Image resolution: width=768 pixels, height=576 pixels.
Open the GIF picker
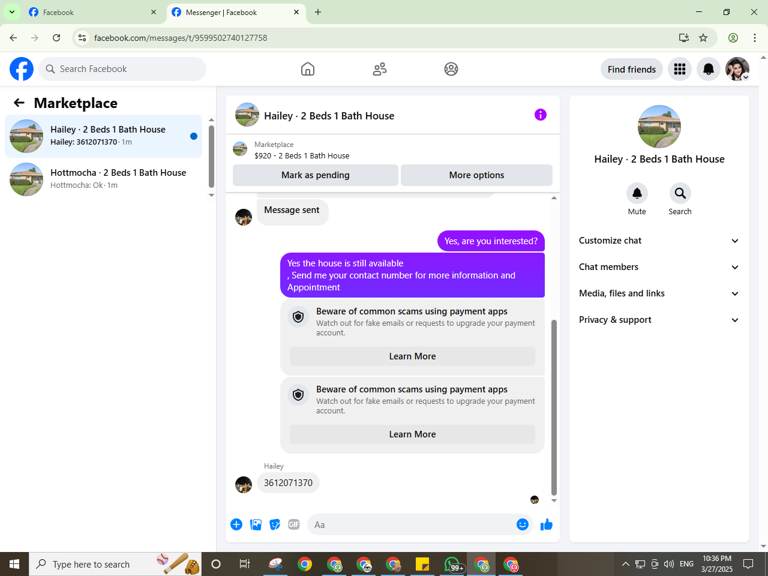click(294, 524)
